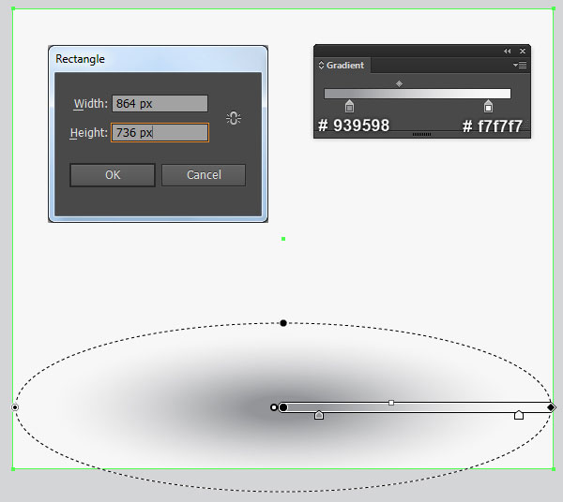The image size is (563, 502).
Task: Click the Width input field
Action: coord(160,104)
